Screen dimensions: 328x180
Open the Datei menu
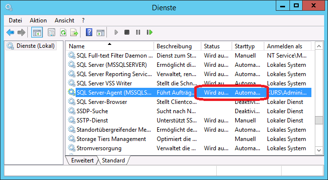15,20
